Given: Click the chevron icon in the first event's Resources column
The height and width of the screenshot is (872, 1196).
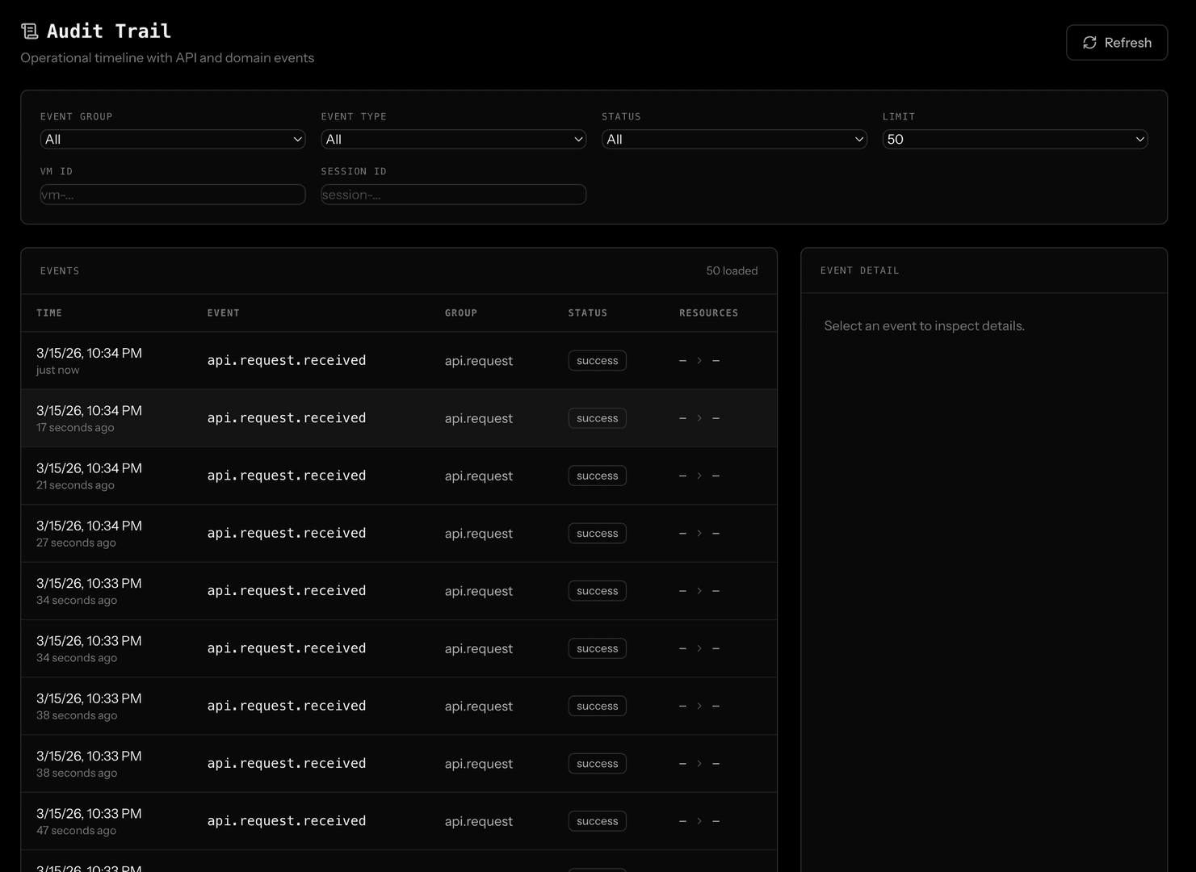Looking at the screenshot, I should click(699, 360).
